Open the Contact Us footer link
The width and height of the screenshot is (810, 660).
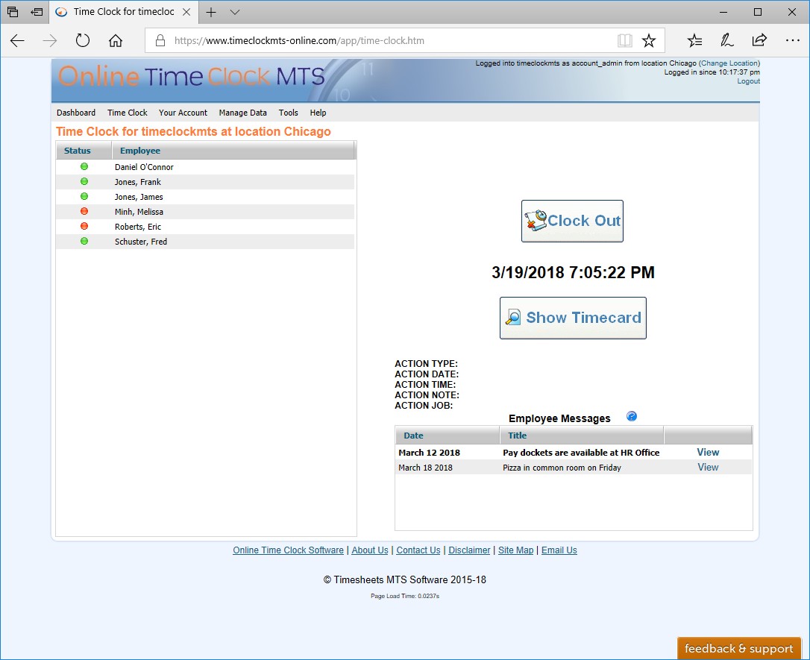tap(418, 550)
